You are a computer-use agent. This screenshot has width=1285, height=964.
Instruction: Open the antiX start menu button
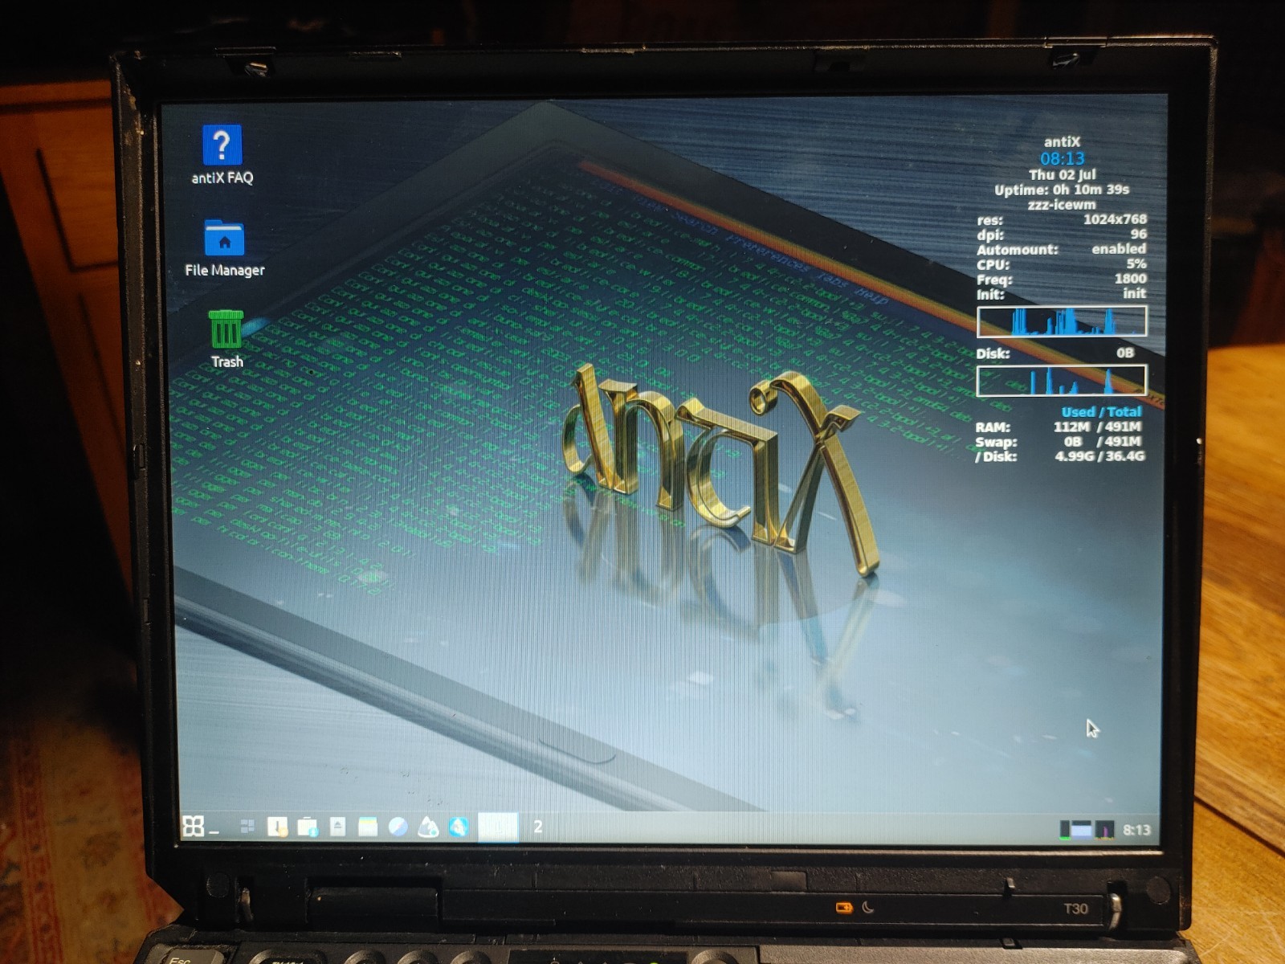click(x=193, y=826)
